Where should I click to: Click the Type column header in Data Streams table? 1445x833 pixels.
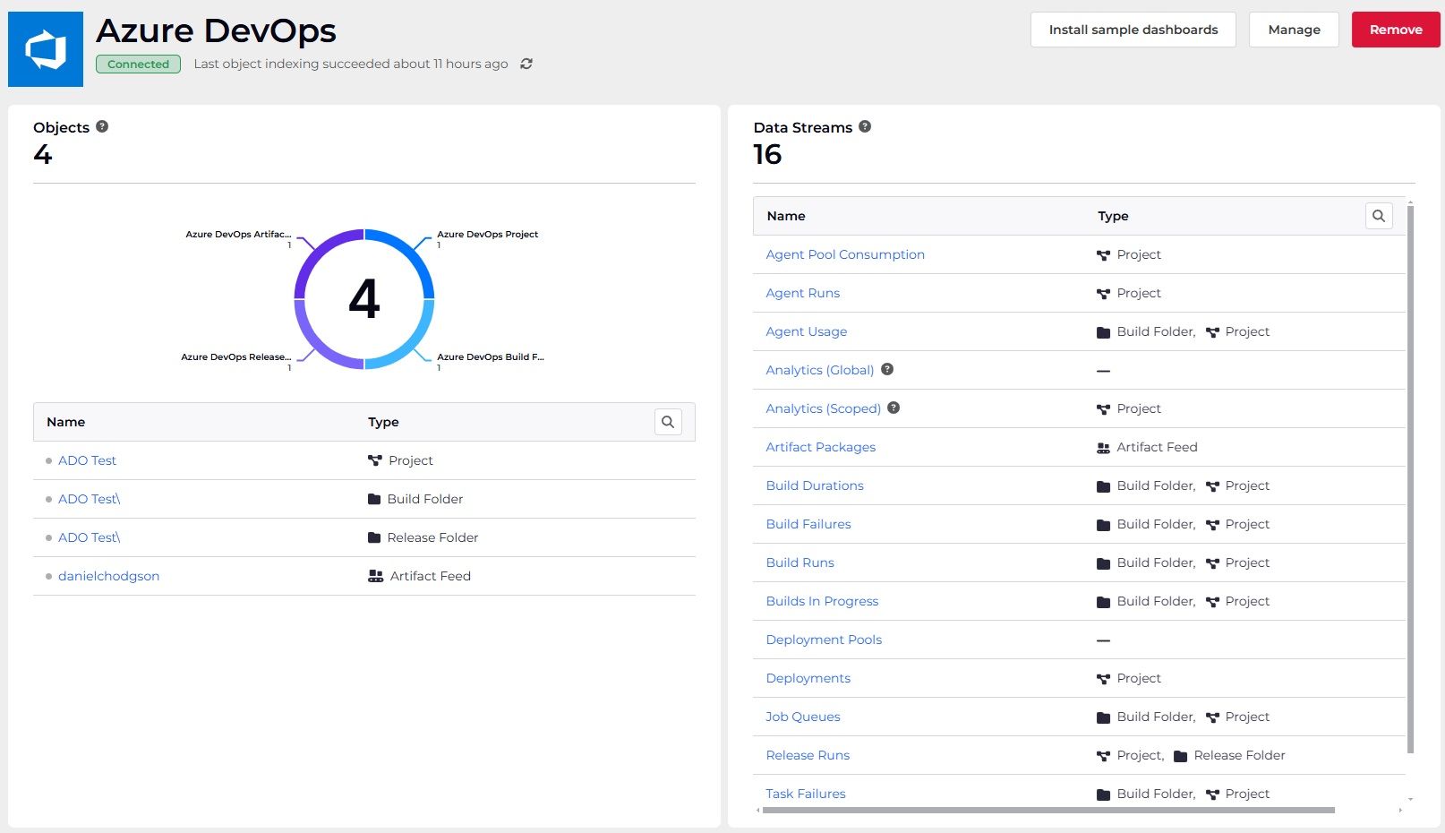1113,216
